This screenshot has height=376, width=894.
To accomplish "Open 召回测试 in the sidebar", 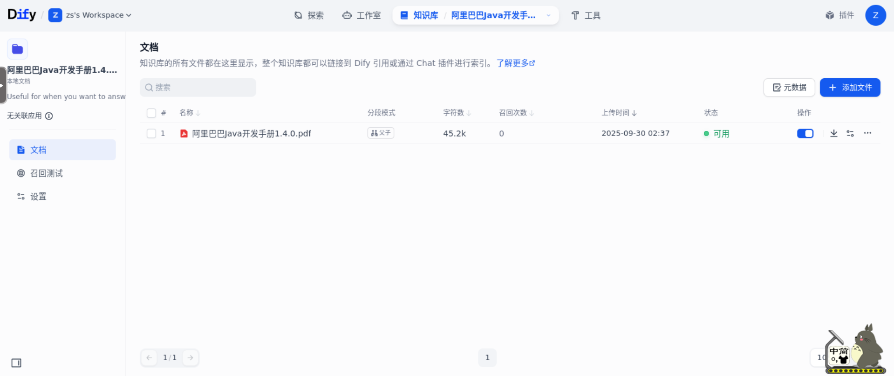I will 62,173.
